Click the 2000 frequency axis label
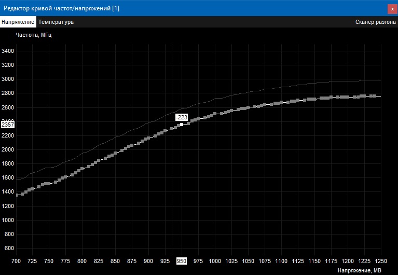 tap(8, 149)
